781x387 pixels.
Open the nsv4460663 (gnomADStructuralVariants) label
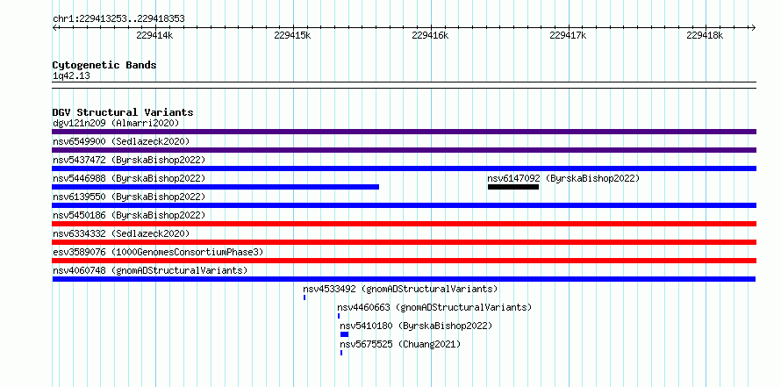pyautogui.click(x=434, y=307)
